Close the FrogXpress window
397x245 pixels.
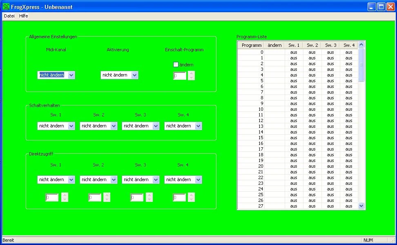tap(390, 7)
